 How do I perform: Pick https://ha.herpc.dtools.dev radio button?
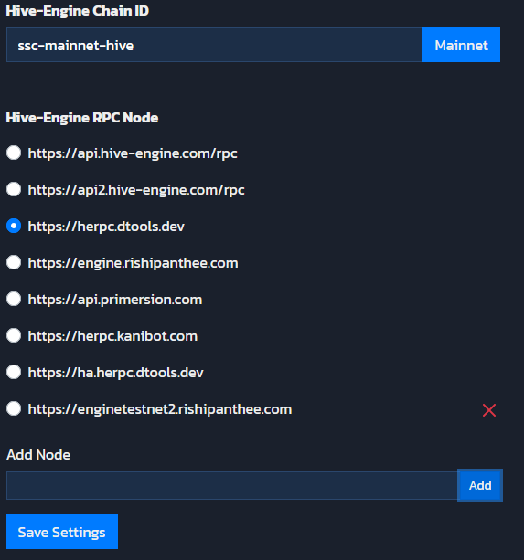pos(14,372)
